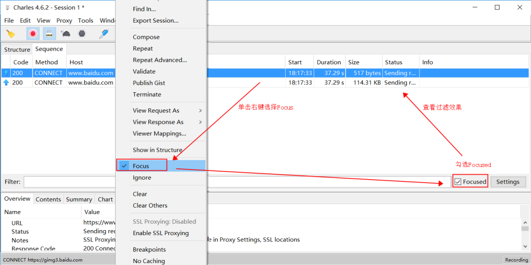Uncheck the Focus entry in the context menu
Image resolution: width=531 pixels, height=265 pixels.
161,166
